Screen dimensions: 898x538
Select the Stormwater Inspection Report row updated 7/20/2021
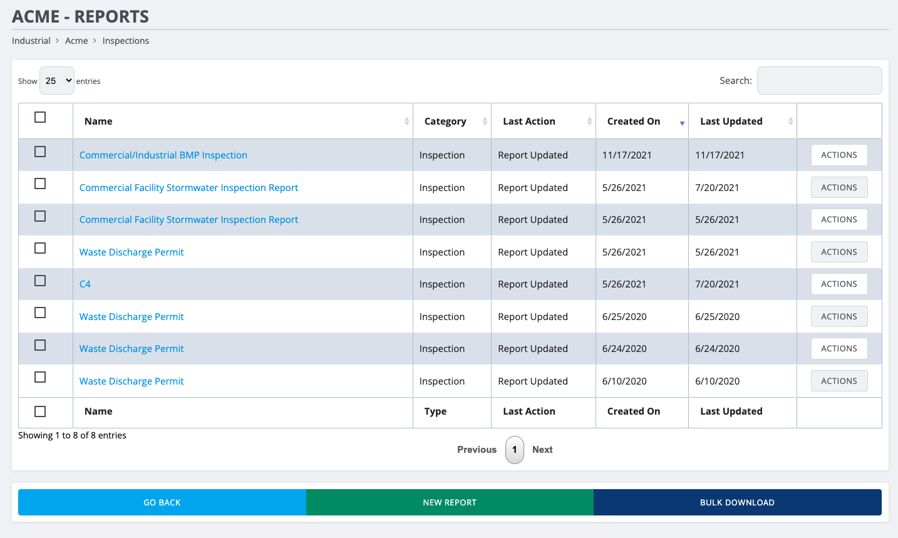point(40,184)
